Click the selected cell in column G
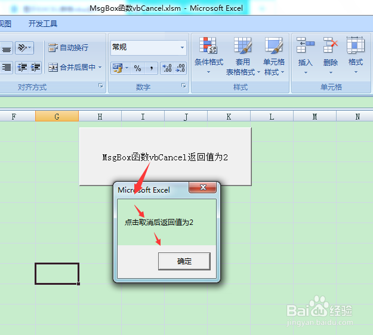 point(57,273)
